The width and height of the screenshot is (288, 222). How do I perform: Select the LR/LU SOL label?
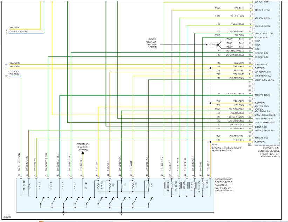pyautogui.click(x=199, y=186)
